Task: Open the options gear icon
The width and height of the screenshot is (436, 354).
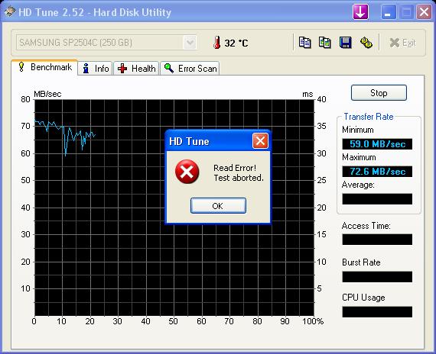Action: (x=366, y=43)
